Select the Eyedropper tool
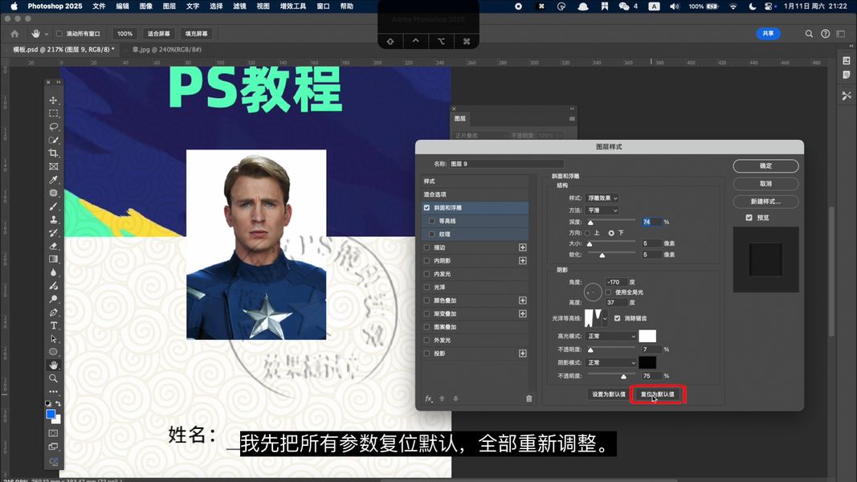Screen dimensions: 857x482 (x=53, y=180)
